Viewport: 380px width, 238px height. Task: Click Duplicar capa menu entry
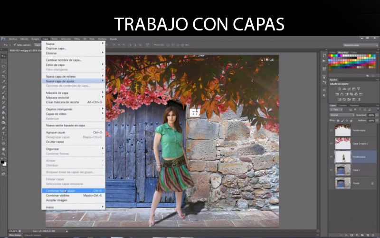coord(56,48)
